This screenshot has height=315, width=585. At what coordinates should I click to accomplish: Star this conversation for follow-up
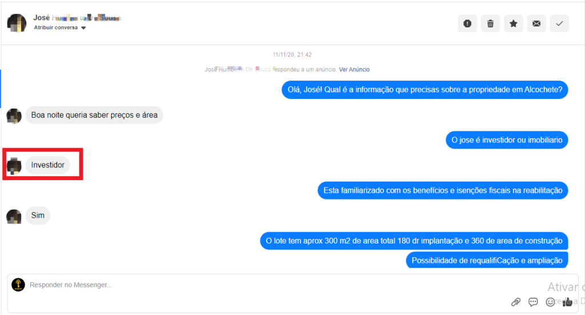pos(514,23)
